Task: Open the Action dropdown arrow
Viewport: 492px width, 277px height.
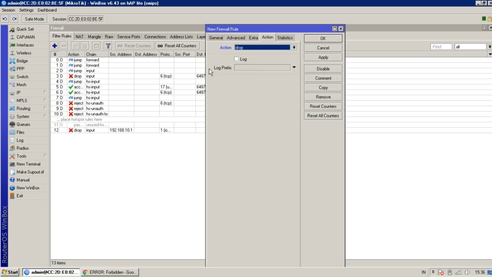Action: click(x=294, y=47)
